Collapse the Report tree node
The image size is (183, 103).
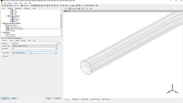[2, 33]
